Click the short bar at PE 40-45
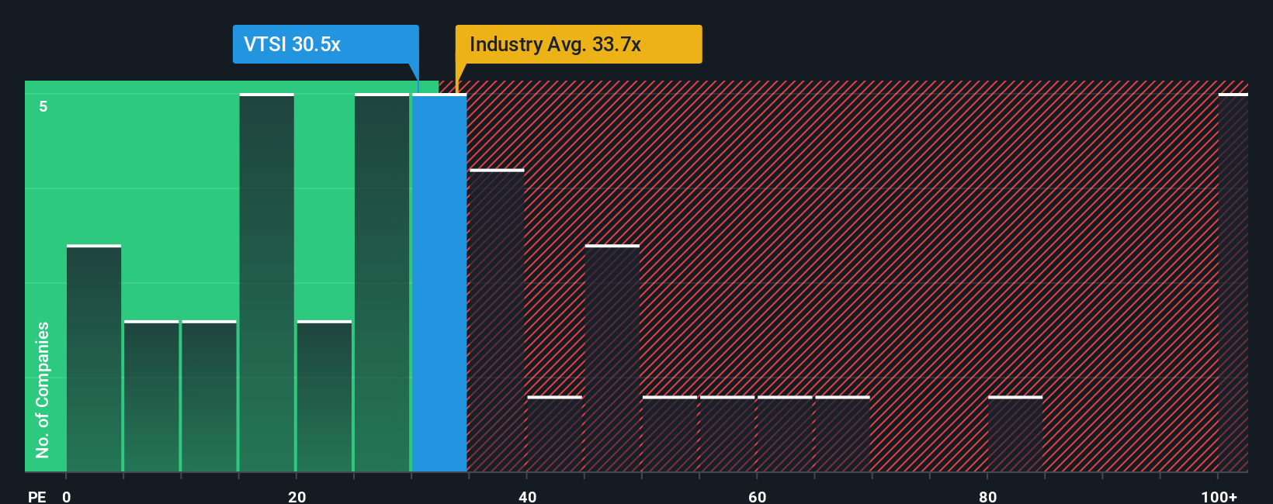The height and width of the screenshot is (504, 1273). pyautogui.click(x=555, y=434)
